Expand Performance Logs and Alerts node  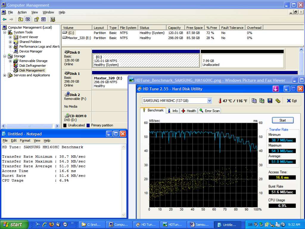[10, 47]
